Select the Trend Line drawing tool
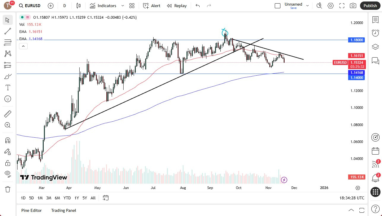 8,31
